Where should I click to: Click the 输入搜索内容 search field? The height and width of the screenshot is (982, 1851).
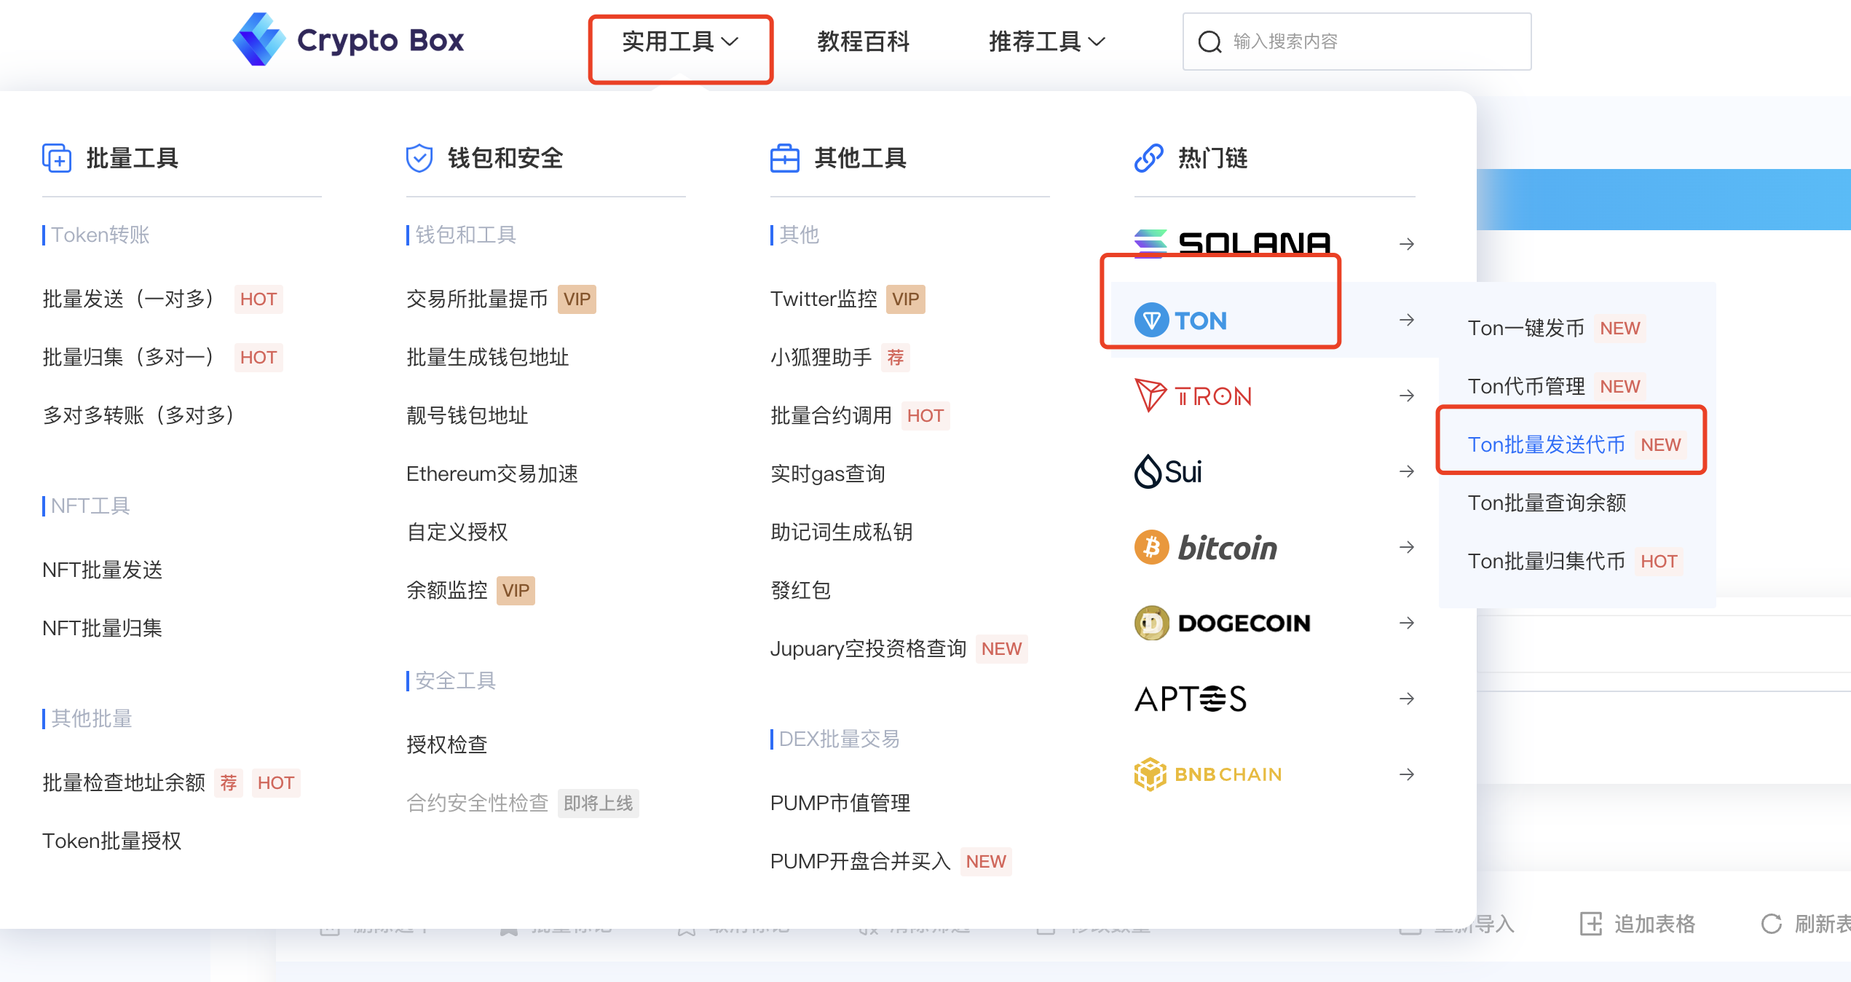point(1357,42)
